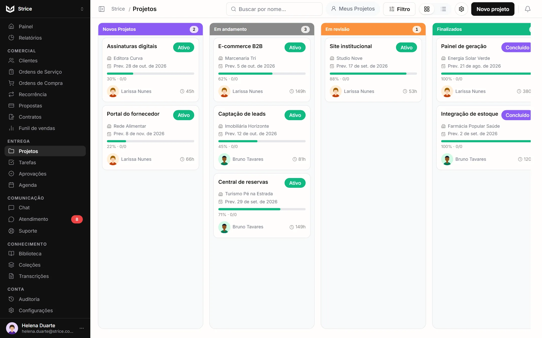Click the Aprovações check-circle icon
Viewport: 542px width, 338px height.
11,174
